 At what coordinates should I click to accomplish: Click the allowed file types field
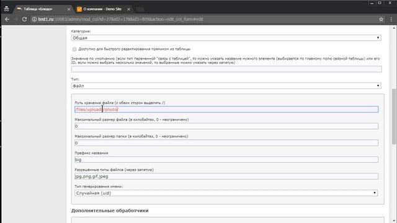click(226, 176)
